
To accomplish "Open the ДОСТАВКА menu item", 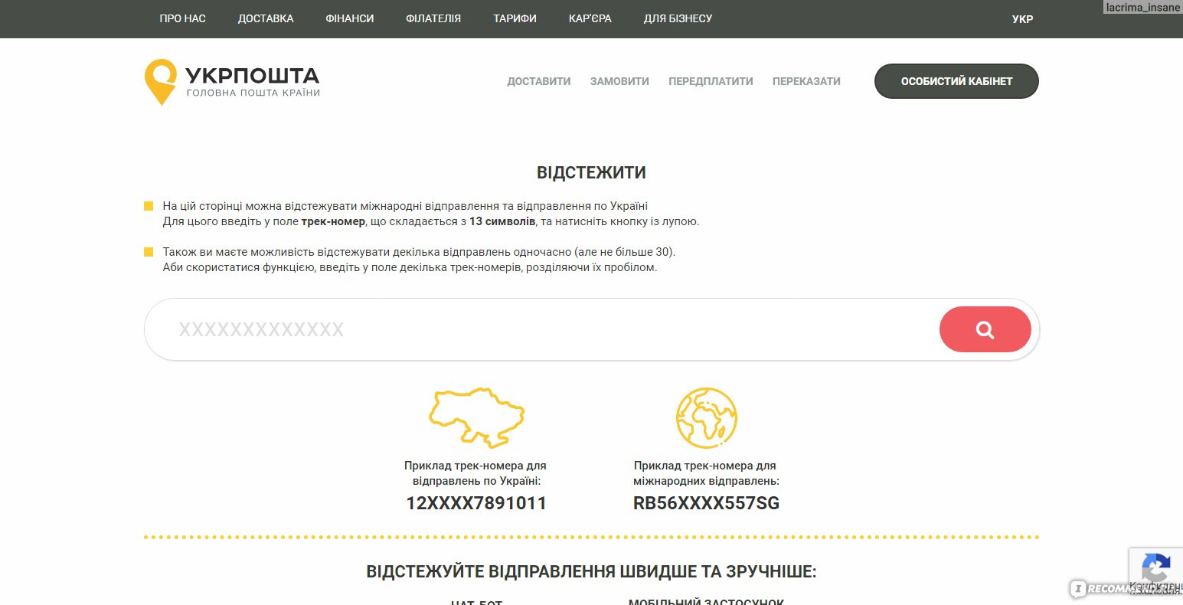I will point(266,18).
